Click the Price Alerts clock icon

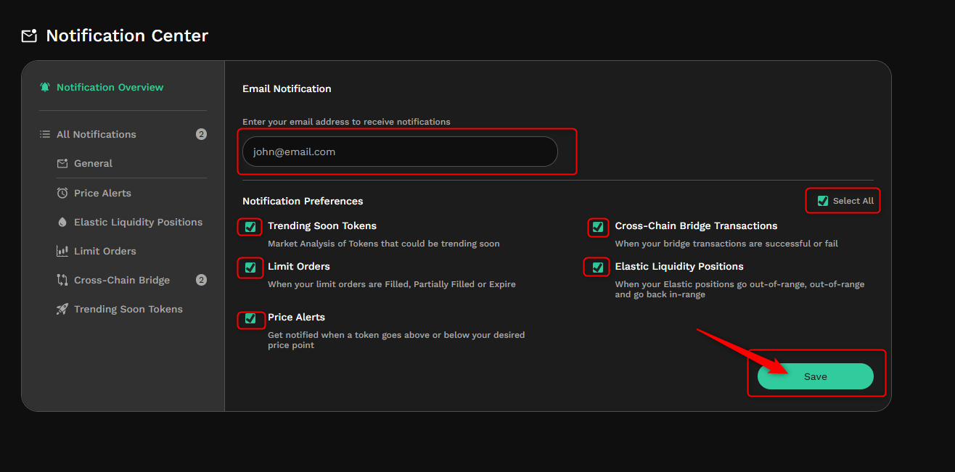62,193
